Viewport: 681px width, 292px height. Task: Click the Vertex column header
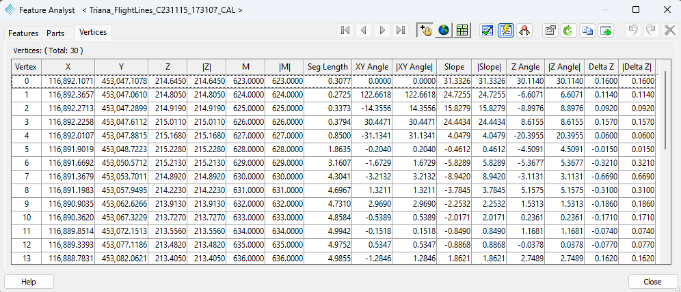tap(26, 67)
